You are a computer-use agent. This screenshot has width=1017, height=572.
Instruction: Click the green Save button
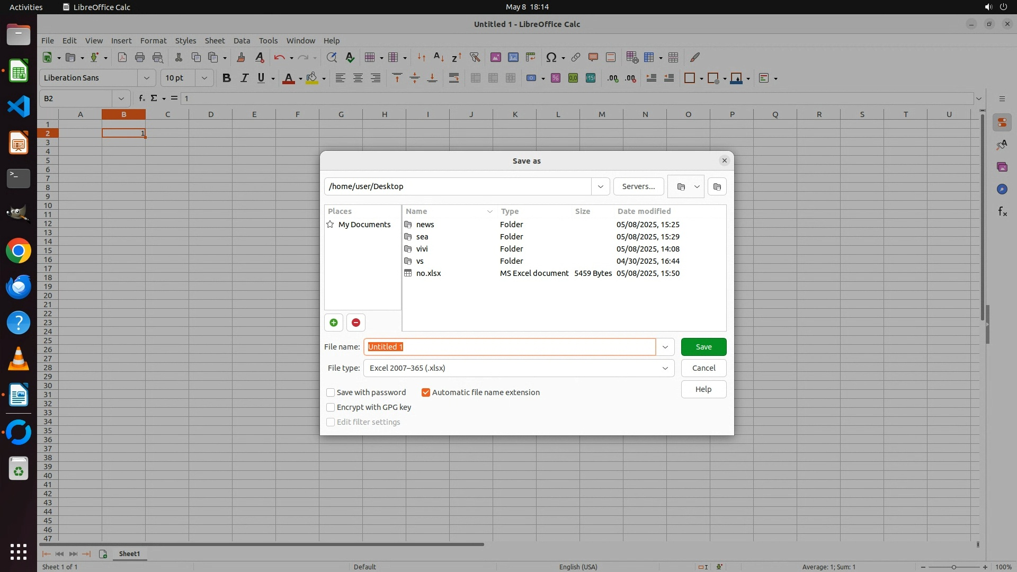703,347
